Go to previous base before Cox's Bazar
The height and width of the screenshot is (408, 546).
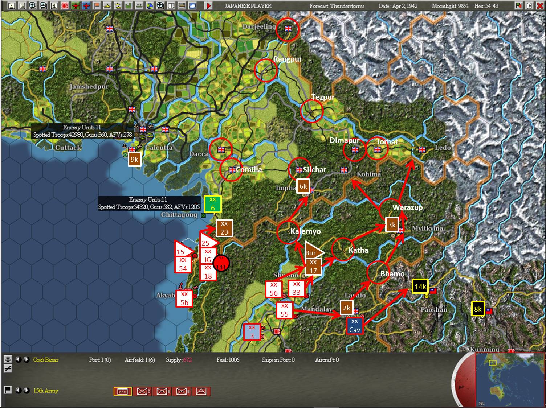click(x=19, y=360)
